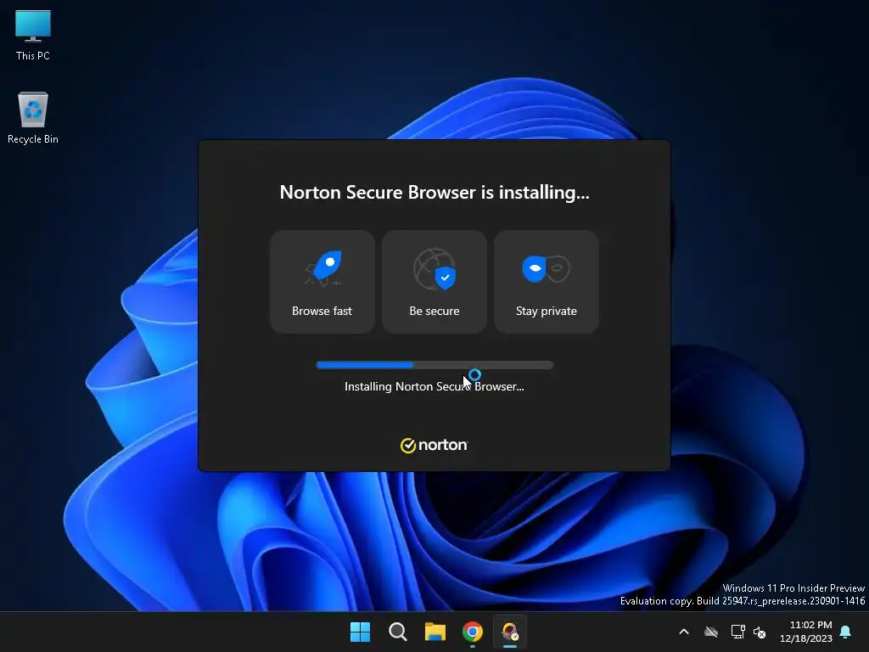Image resolution: width=869 pixels, height=652 pixels.
Task: Click the Stay private mask card
Action: coord(546,282)
